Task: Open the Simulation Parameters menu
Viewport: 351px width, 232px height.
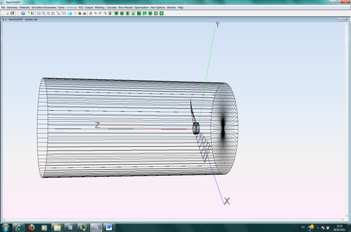Action: pyautogui.click(x=44, y=8)
